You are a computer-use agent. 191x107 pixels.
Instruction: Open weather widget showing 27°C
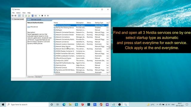(x=151, y=104)
